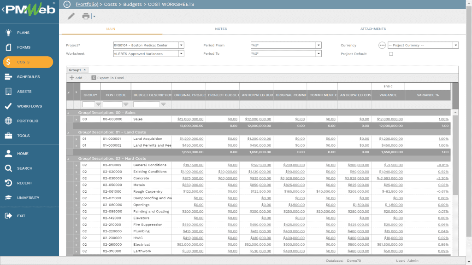Click the Cost Code column header
Image resolution: width=472 pixels, height=265 pixels.
click(x=116, y=95)
